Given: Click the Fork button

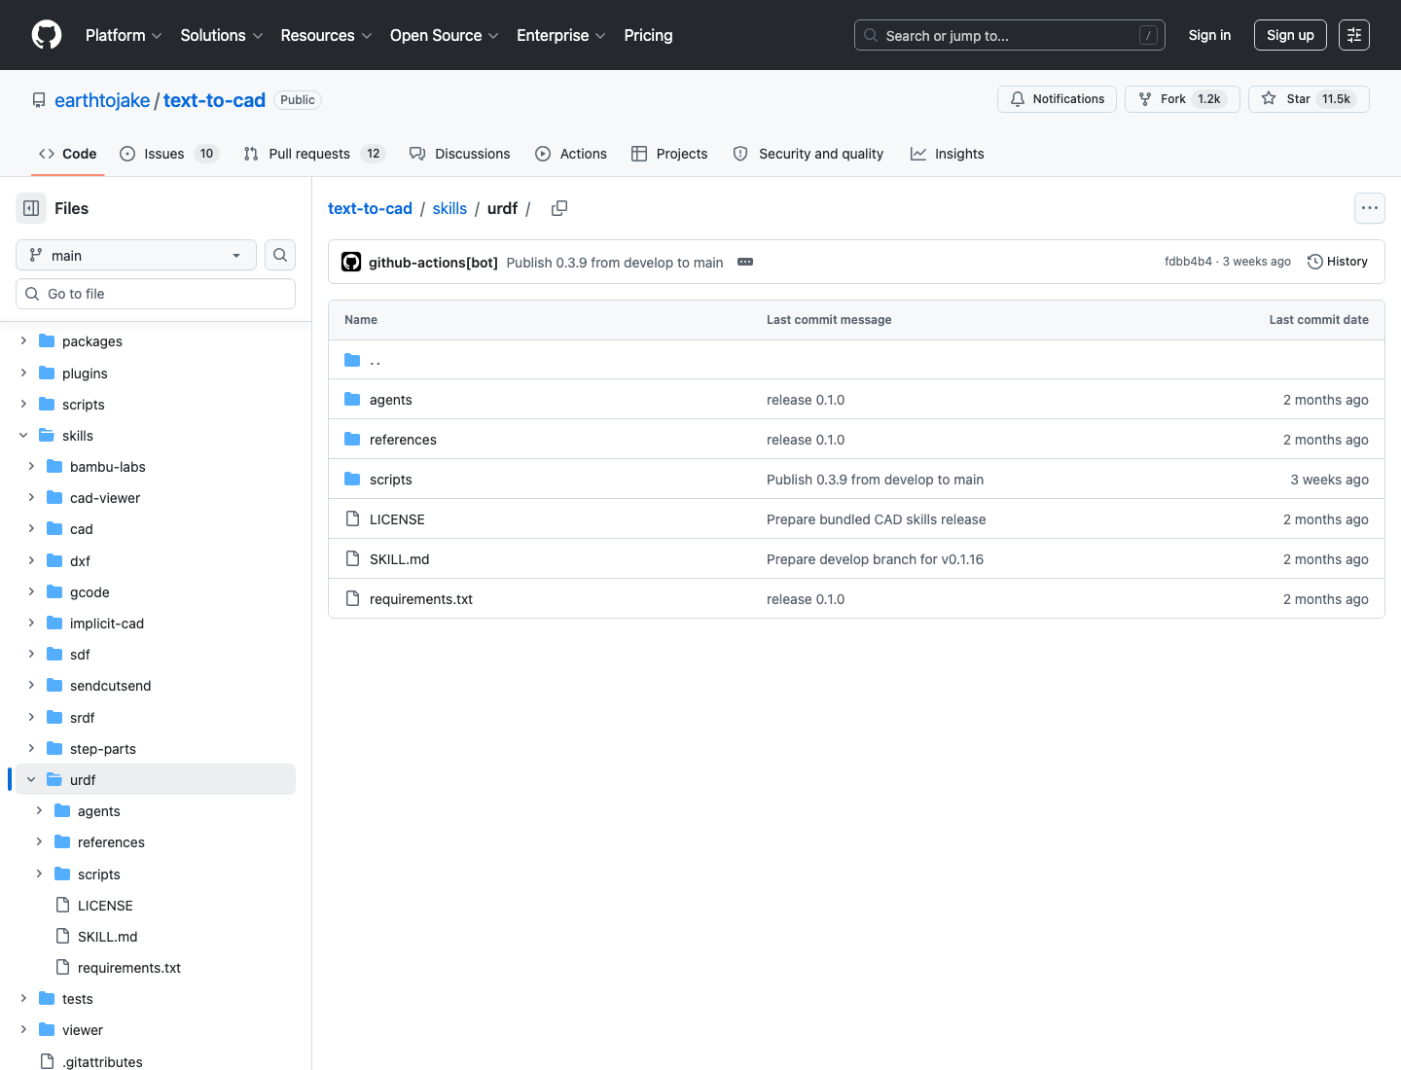Looking at the screenshot, I should [x=1182, y=99].
